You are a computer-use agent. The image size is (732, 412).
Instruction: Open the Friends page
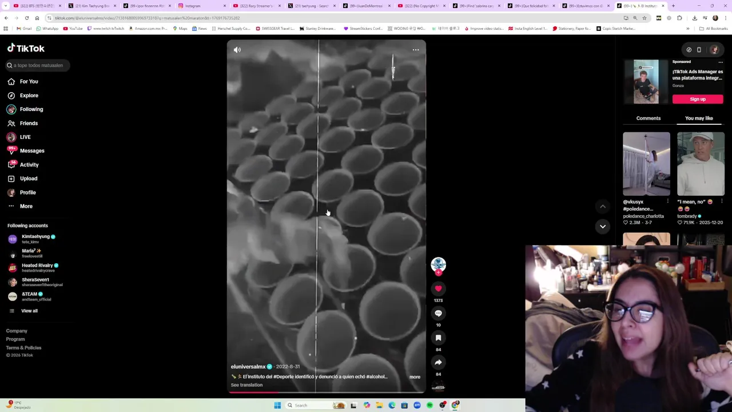(x=29, y=123)
